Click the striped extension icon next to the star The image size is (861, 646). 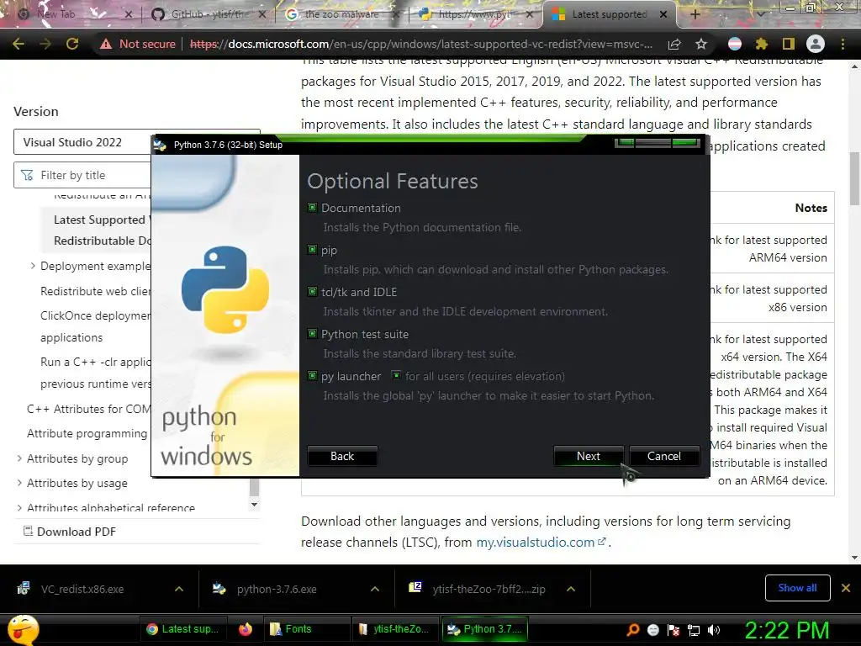(x=735, y=44)
